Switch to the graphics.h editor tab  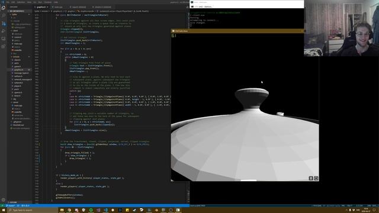pyautogui.click(x=41, y=7)
